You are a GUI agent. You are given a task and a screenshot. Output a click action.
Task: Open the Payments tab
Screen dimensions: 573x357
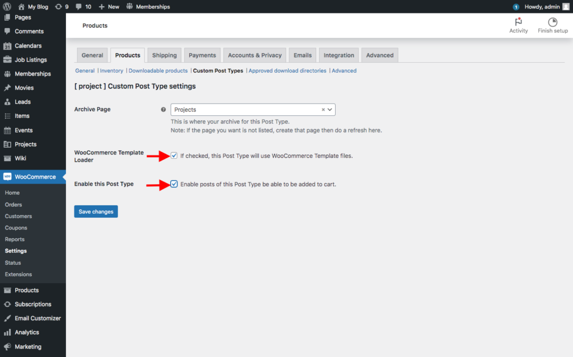tap(202, 55)
